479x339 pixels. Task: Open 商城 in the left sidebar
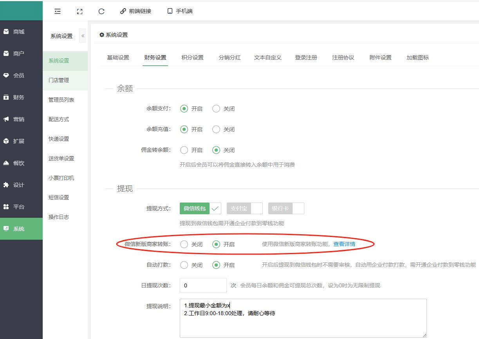click(x=19, y=32)
